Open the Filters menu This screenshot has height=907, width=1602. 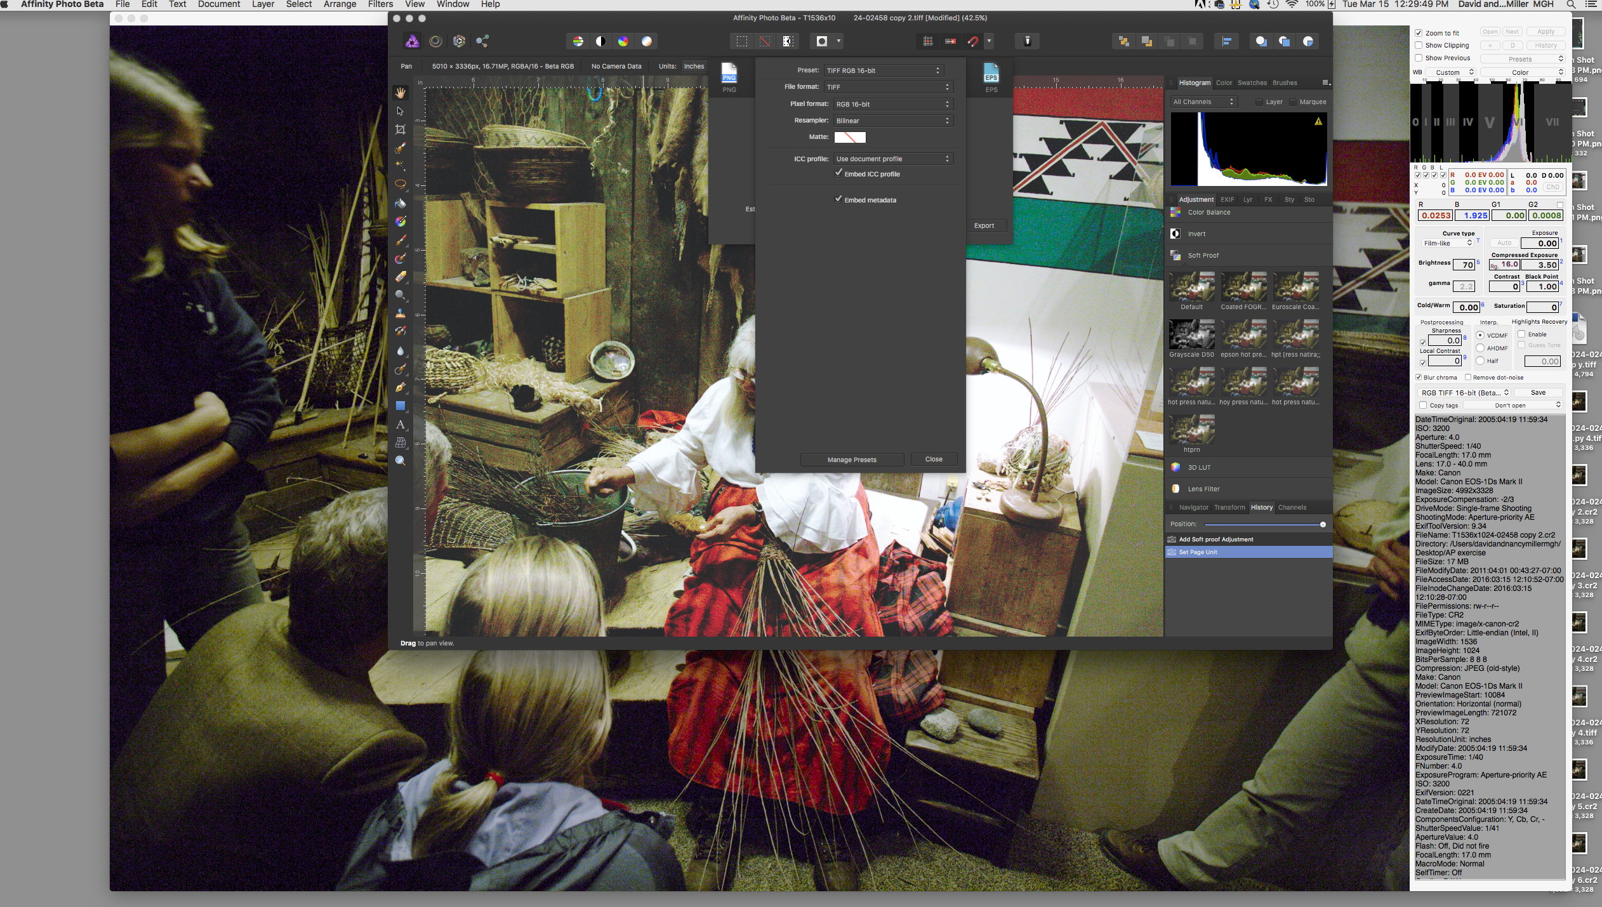coord(380,4)
